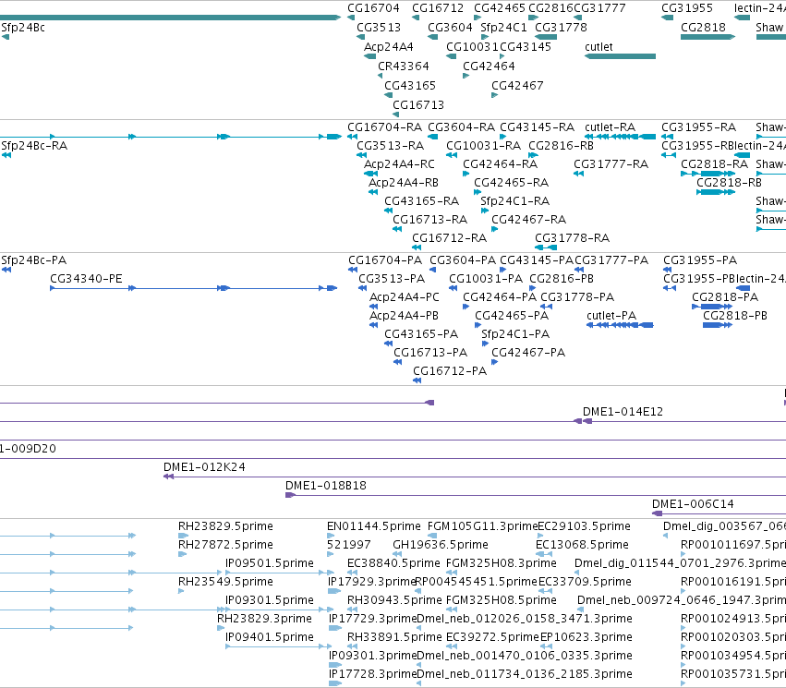786x688 pixels.
Task: Click the Acp24A4 gene label
Action: (x=389, y=47)
